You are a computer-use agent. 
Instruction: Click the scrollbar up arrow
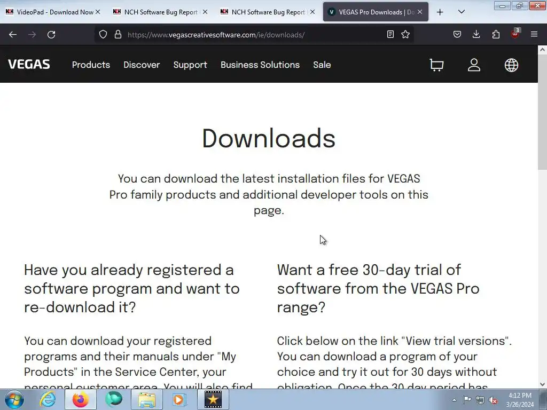(x=543, y=50)
